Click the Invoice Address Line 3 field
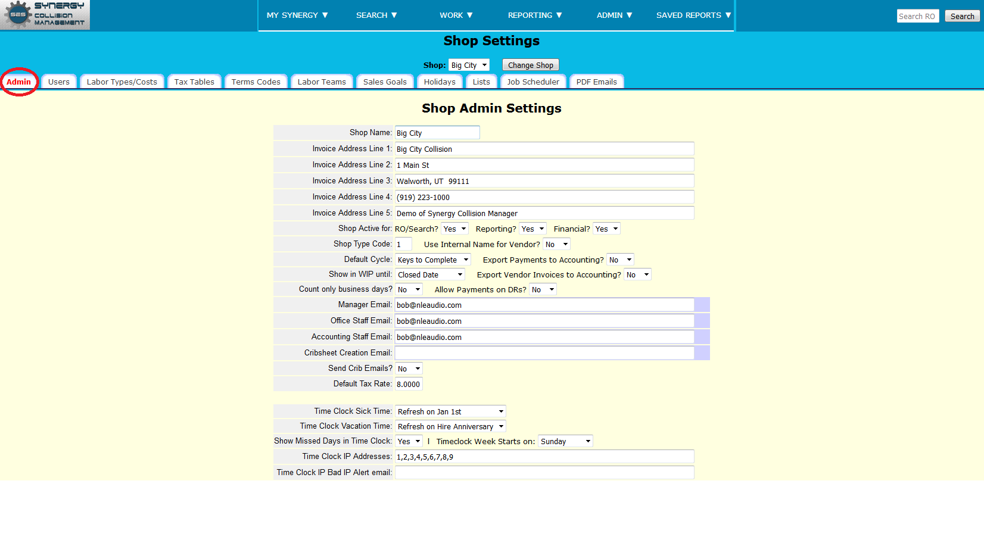Image resolution: width=984 pixels, height=540 pixels. coord(544,181)
